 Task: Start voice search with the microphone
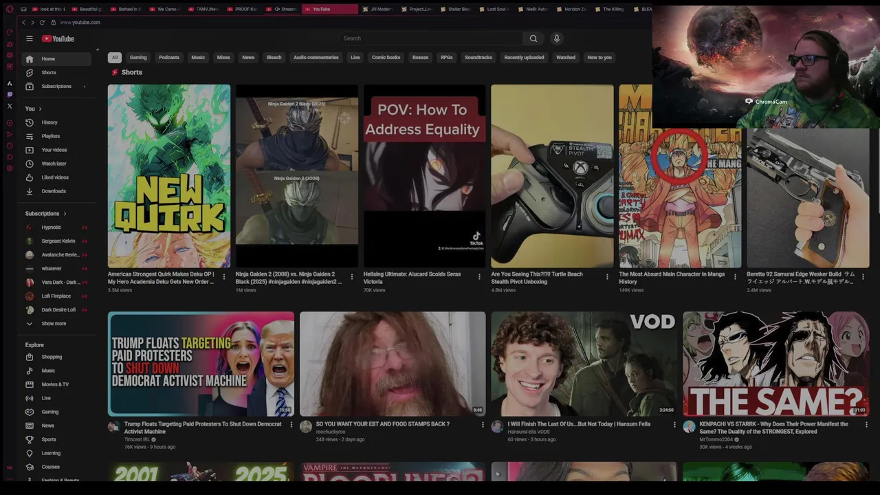[x=557, y=38]
